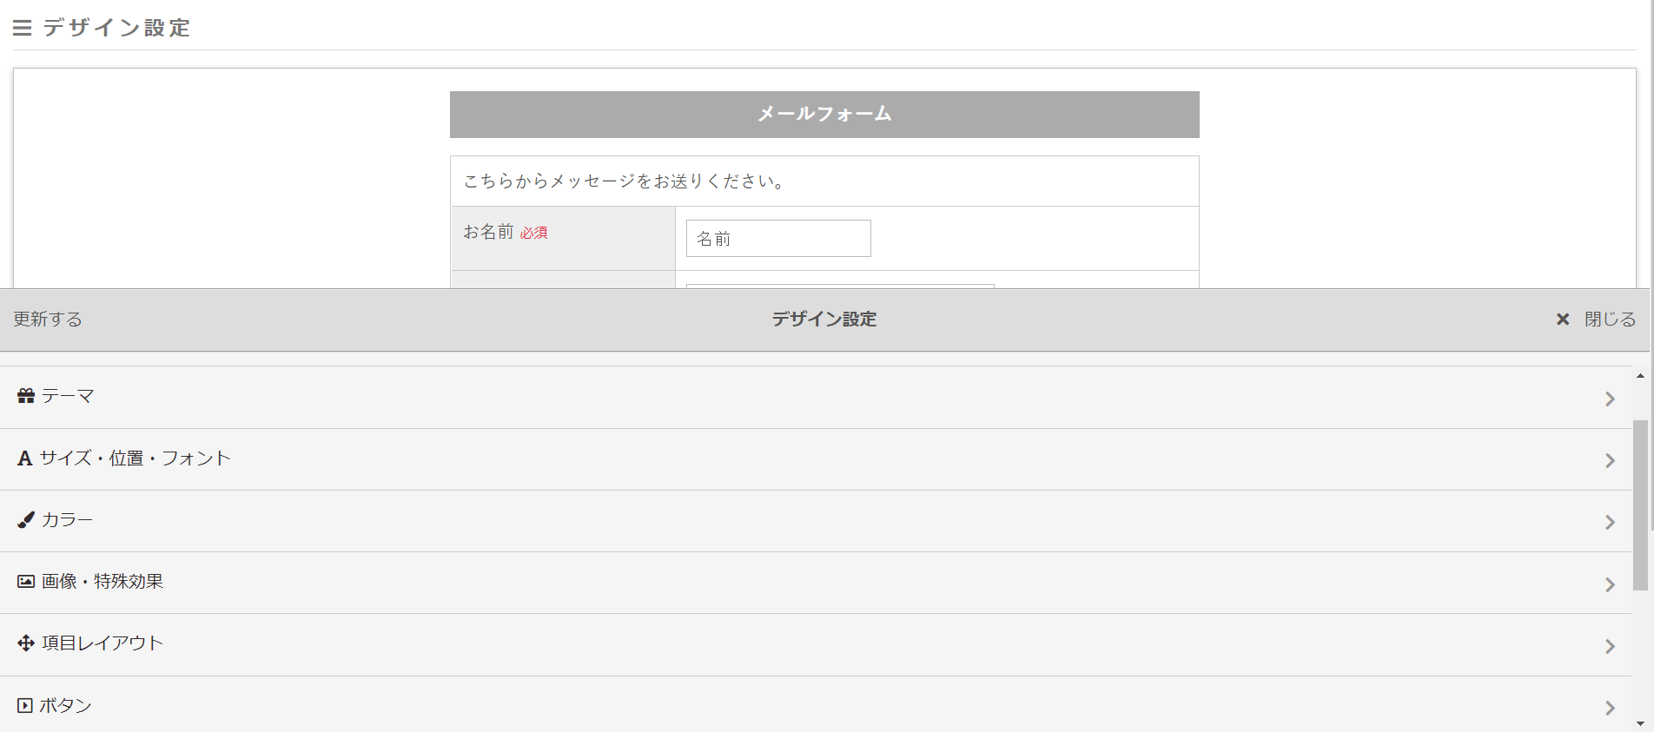Click the paintbrush icon beside カラー
Viewport: 1654px width, 732px height.
pyautogui.click(x=26, y=520)
